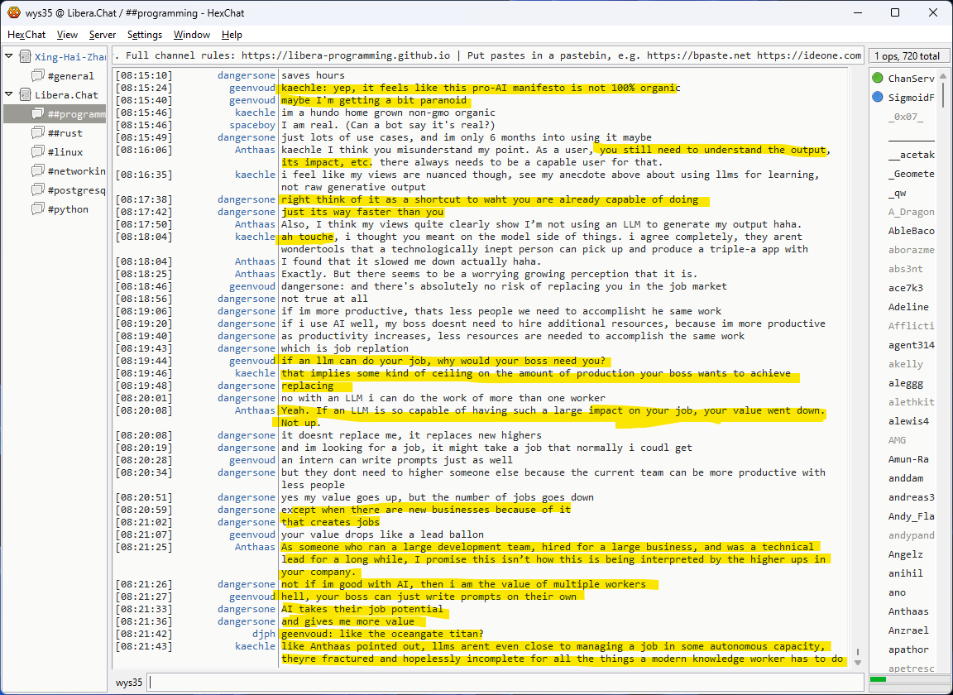Select user Adeline in the user list
Viewport: 953px width, 695px height.
coord(908,307)
